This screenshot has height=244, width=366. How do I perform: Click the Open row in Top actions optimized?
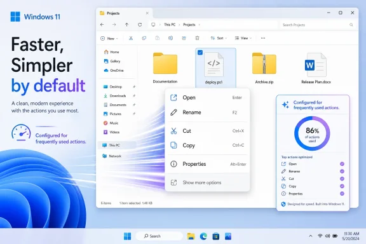(313, 164)
